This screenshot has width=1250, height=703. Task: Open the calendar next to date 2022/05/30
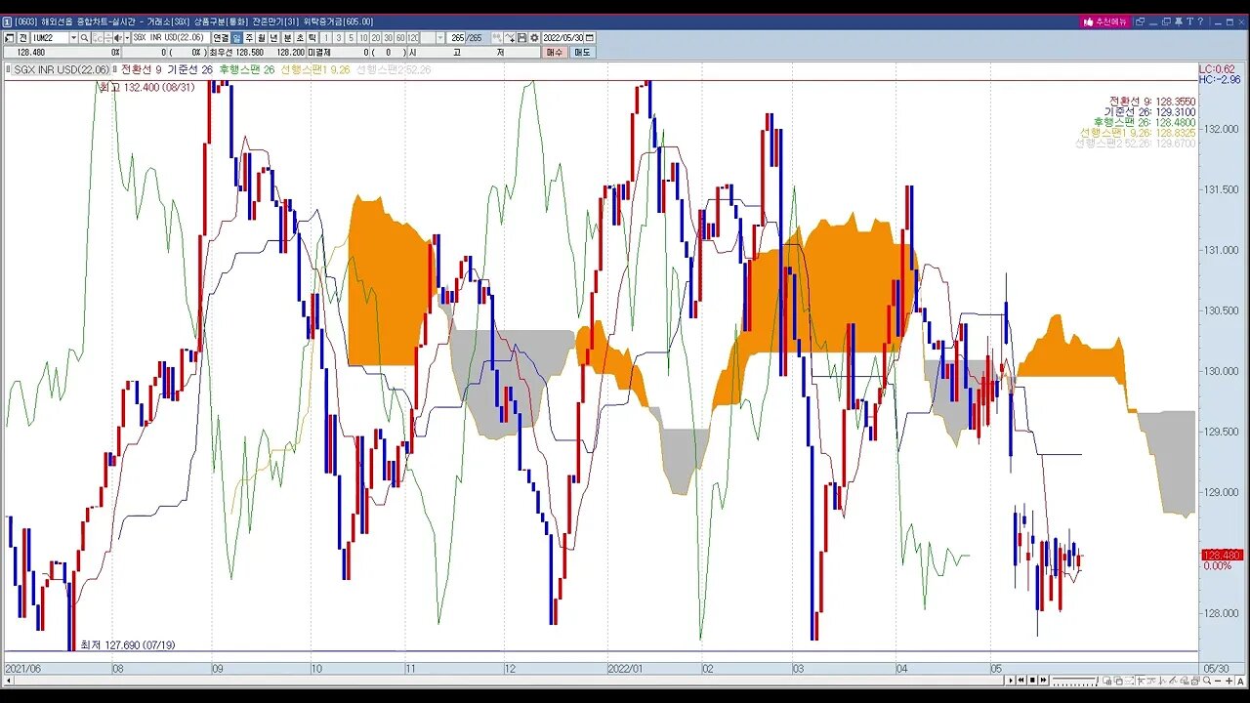coord(589,38)
